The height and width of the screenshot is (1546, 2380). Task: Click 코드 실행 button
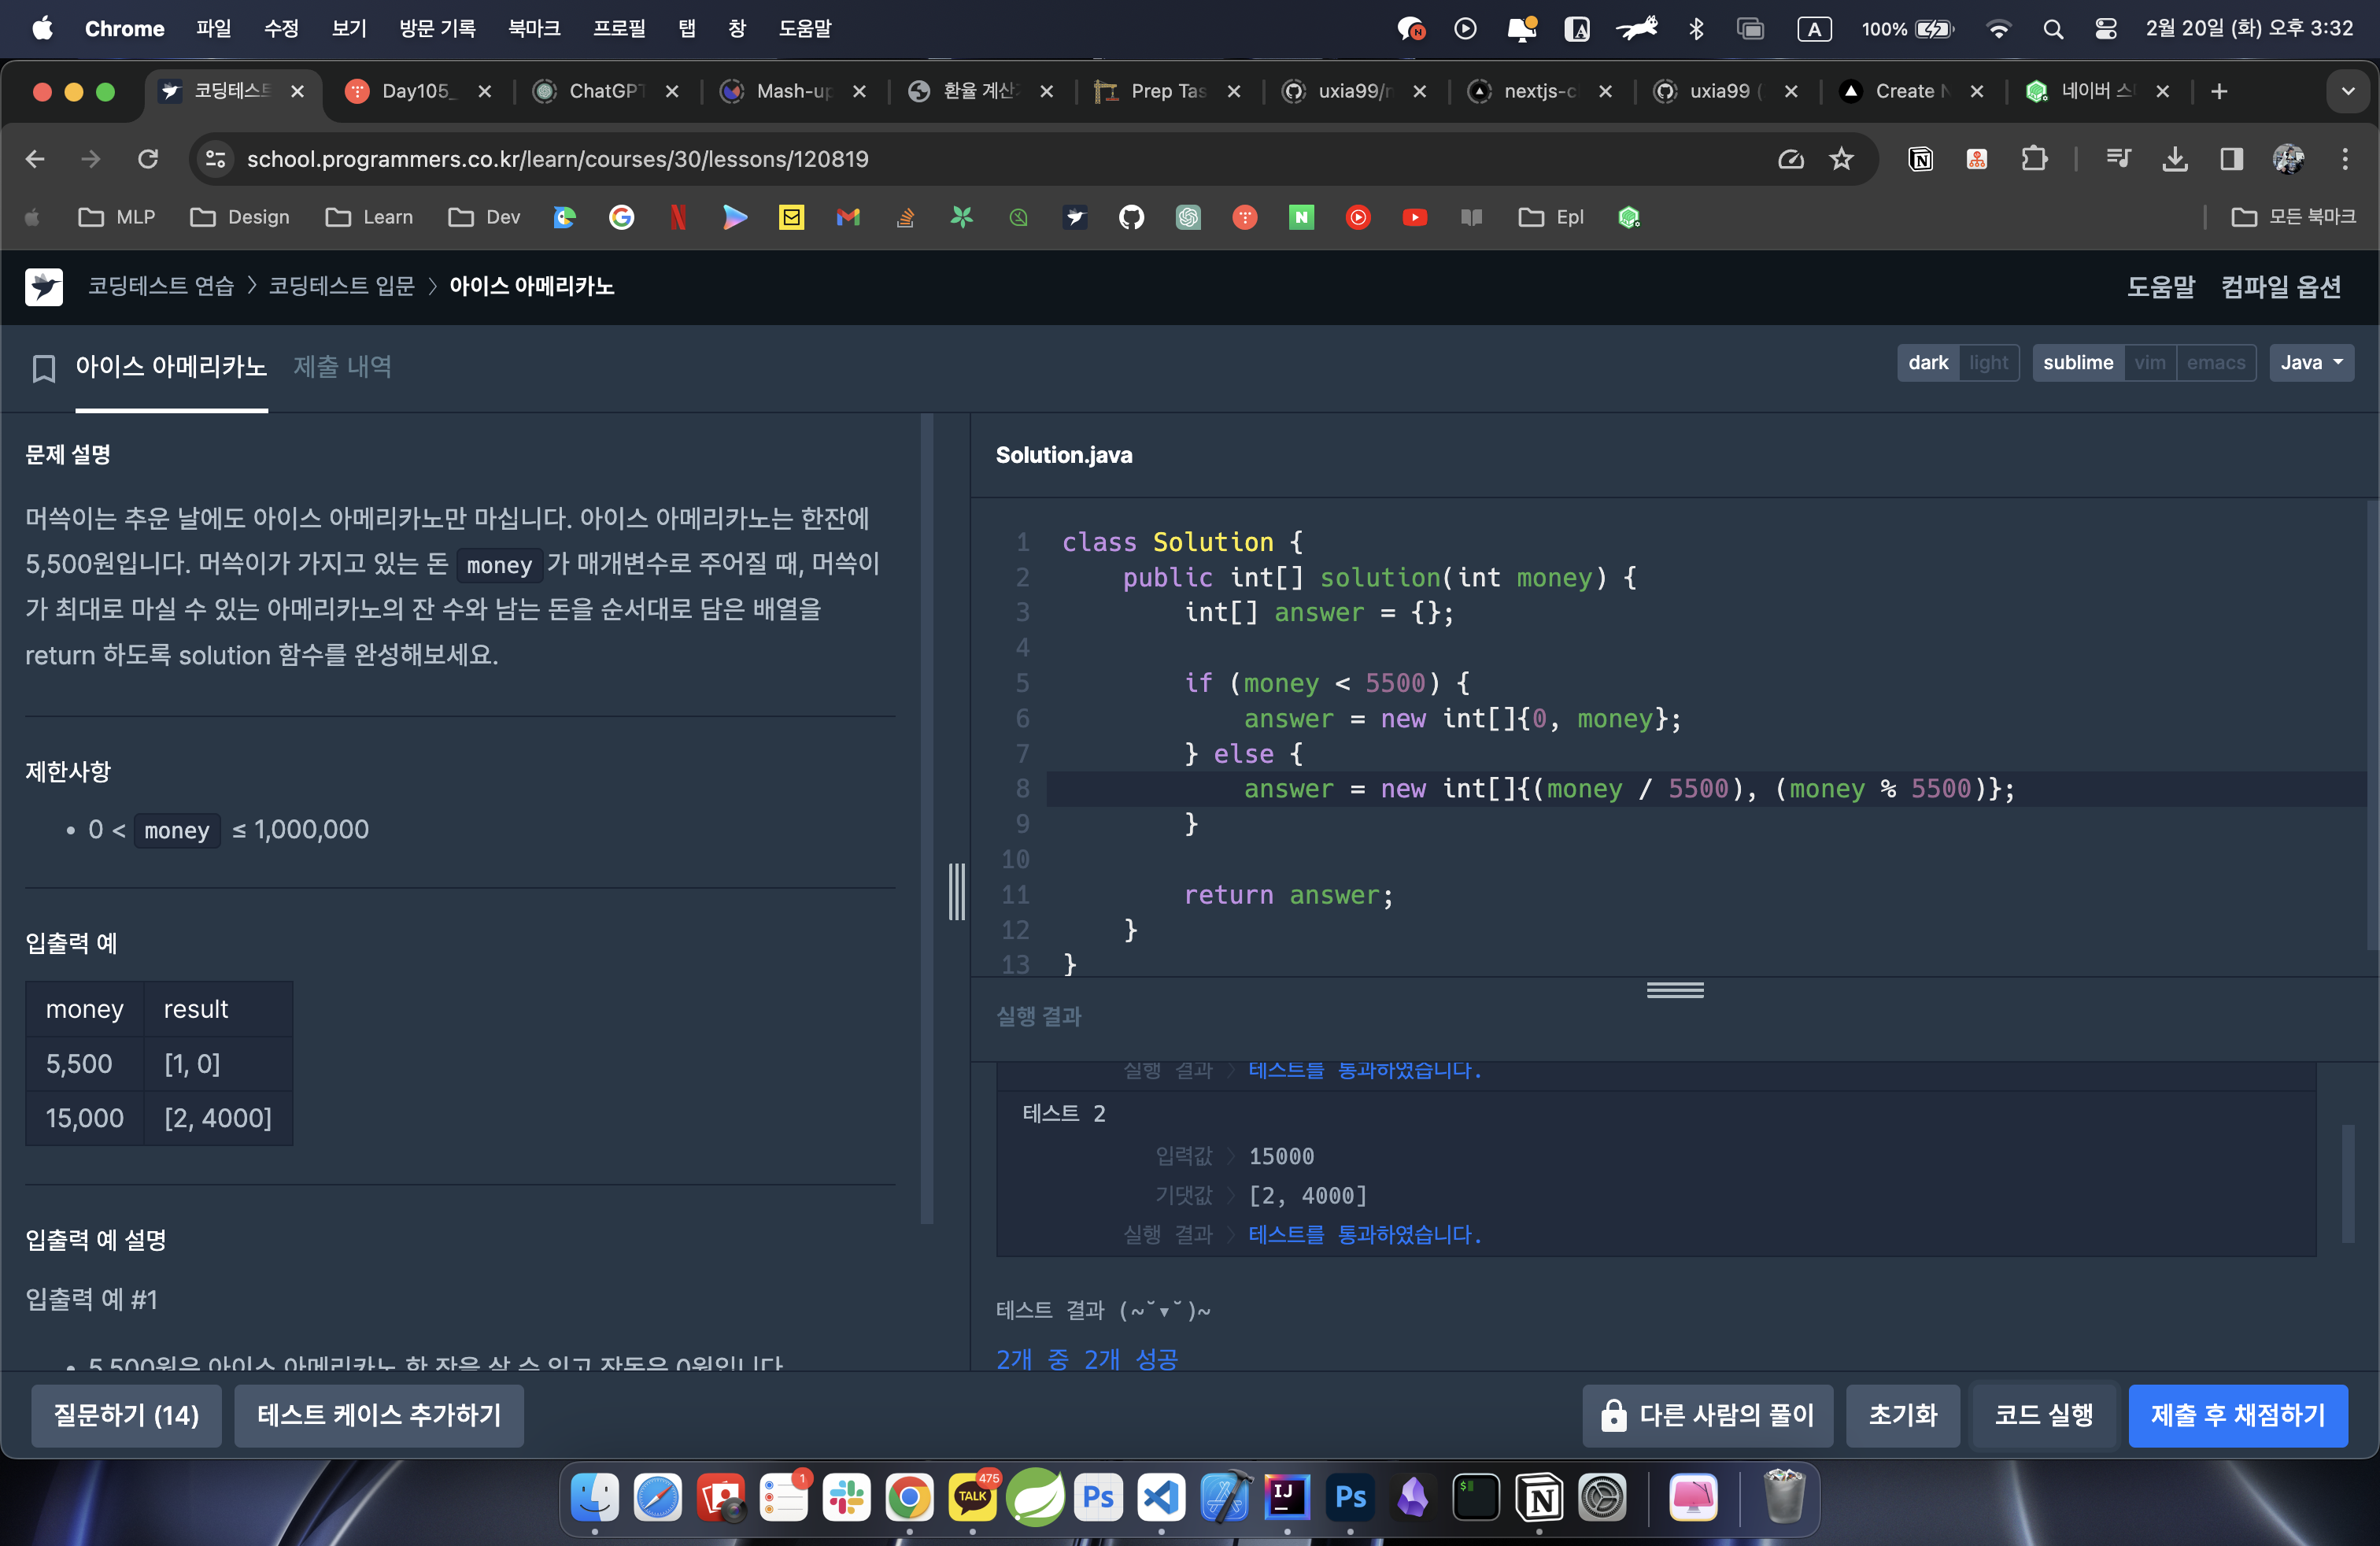(2043, 1415)
